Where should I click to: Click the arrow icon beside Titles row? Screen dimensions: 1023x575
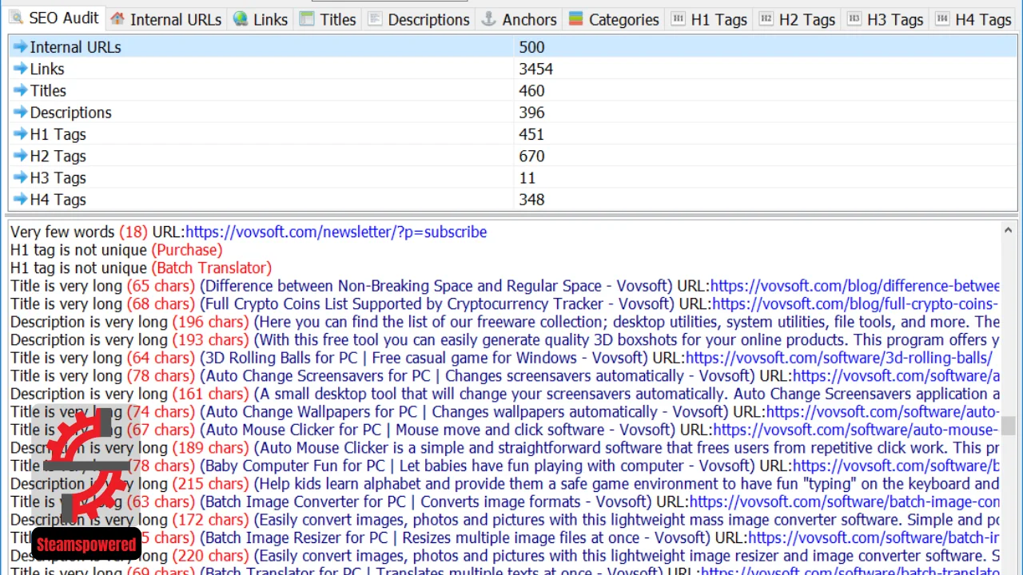(x=20, y=90)
